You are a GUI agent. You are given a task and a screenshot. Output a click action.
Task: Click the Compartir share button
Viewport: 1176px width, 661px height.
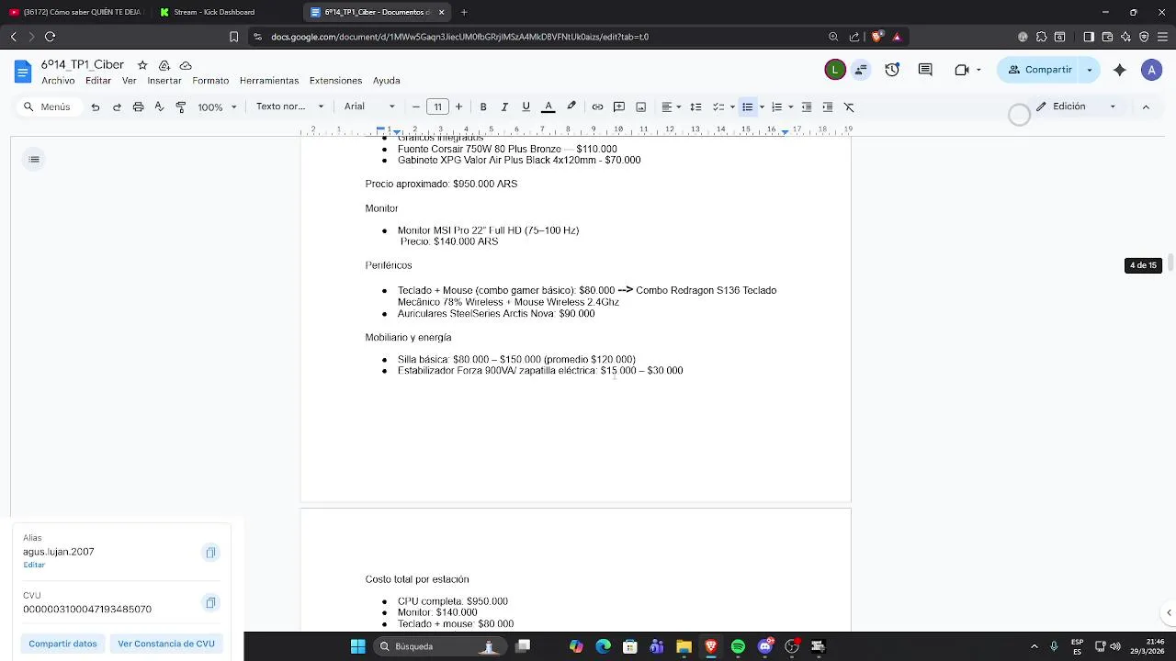click(1040, 70)
